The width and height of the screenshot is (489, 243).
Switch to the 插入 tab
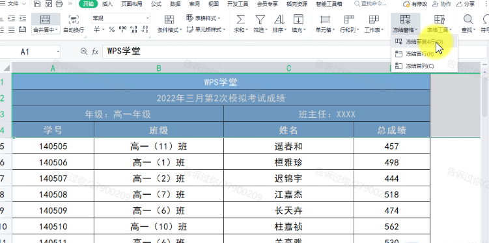click(107, 4)
